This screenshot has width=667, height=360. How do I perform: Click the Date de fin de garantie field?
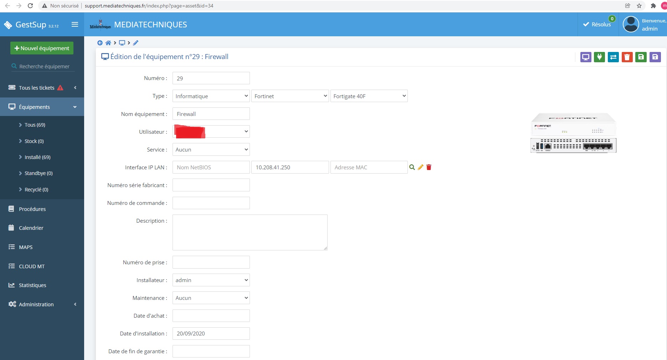coord(211,351)
